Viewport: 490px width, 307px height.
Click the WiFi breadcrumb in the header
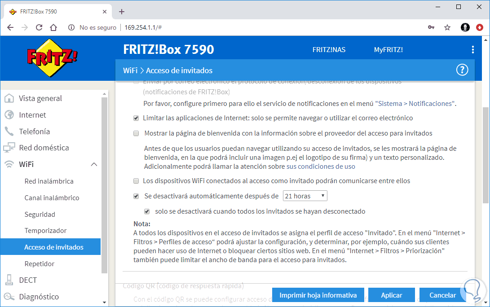[130, 70]
